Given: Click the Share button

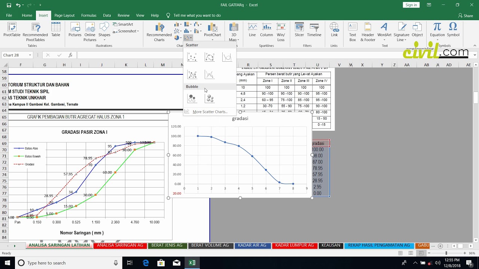Looking at the screenshot, I should [466, 16].
